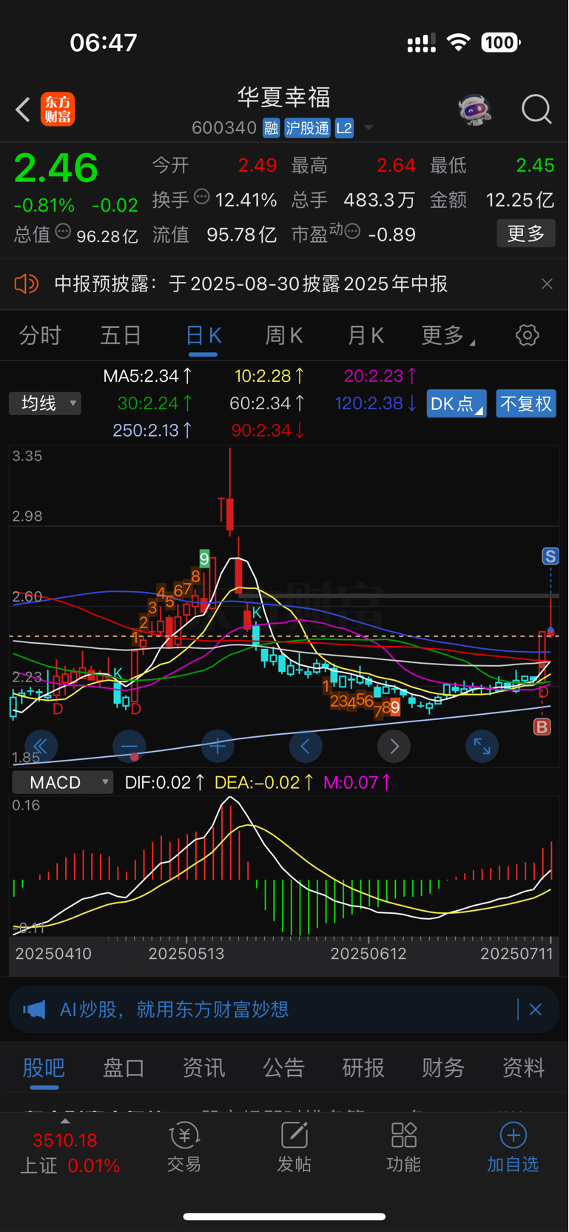Open the 东方财富 logo icon

coord(58,110)
